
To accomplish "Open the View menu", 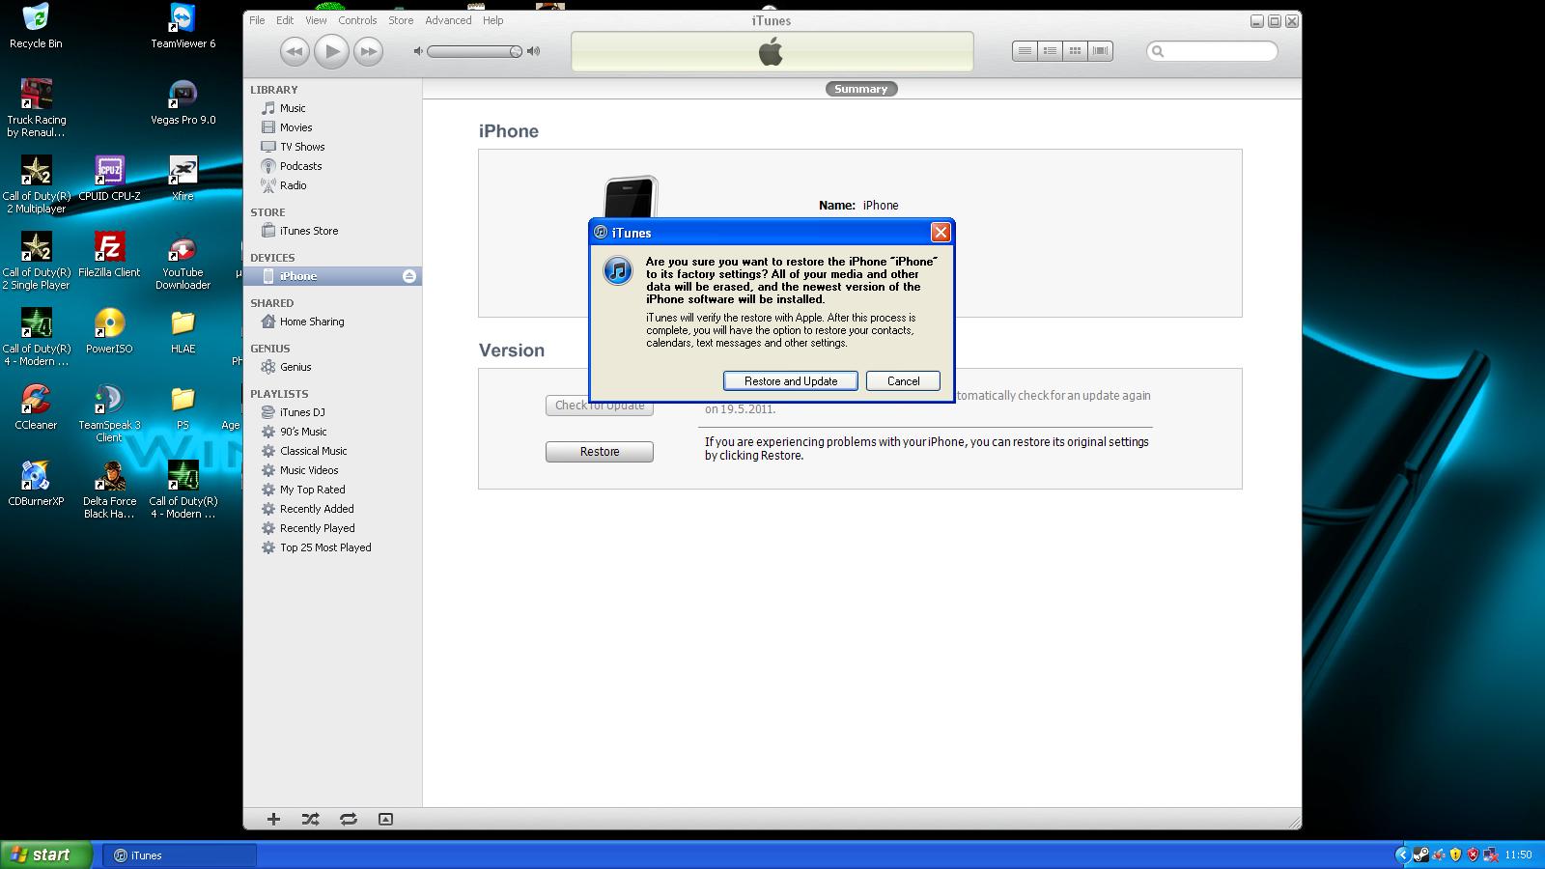I will point(316,20).
